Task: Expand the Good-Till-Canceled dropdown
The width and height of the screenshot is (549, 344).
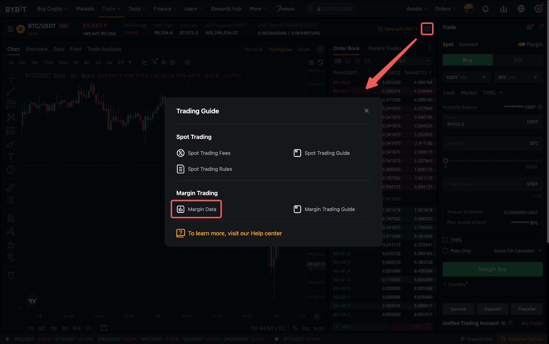Action: (517, 251)
